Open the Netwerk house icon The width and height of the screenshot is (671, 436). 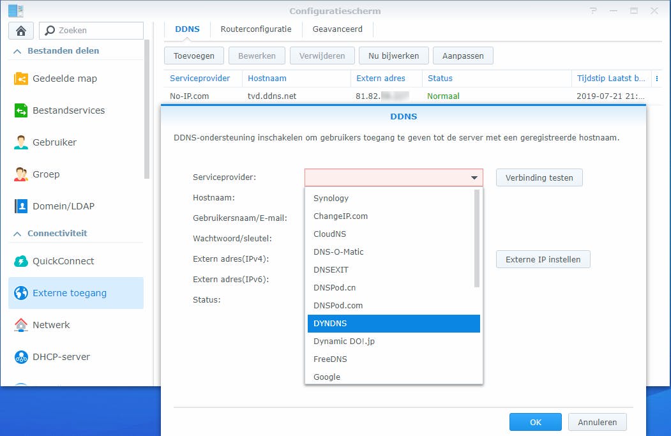click(x=21, y=325)
